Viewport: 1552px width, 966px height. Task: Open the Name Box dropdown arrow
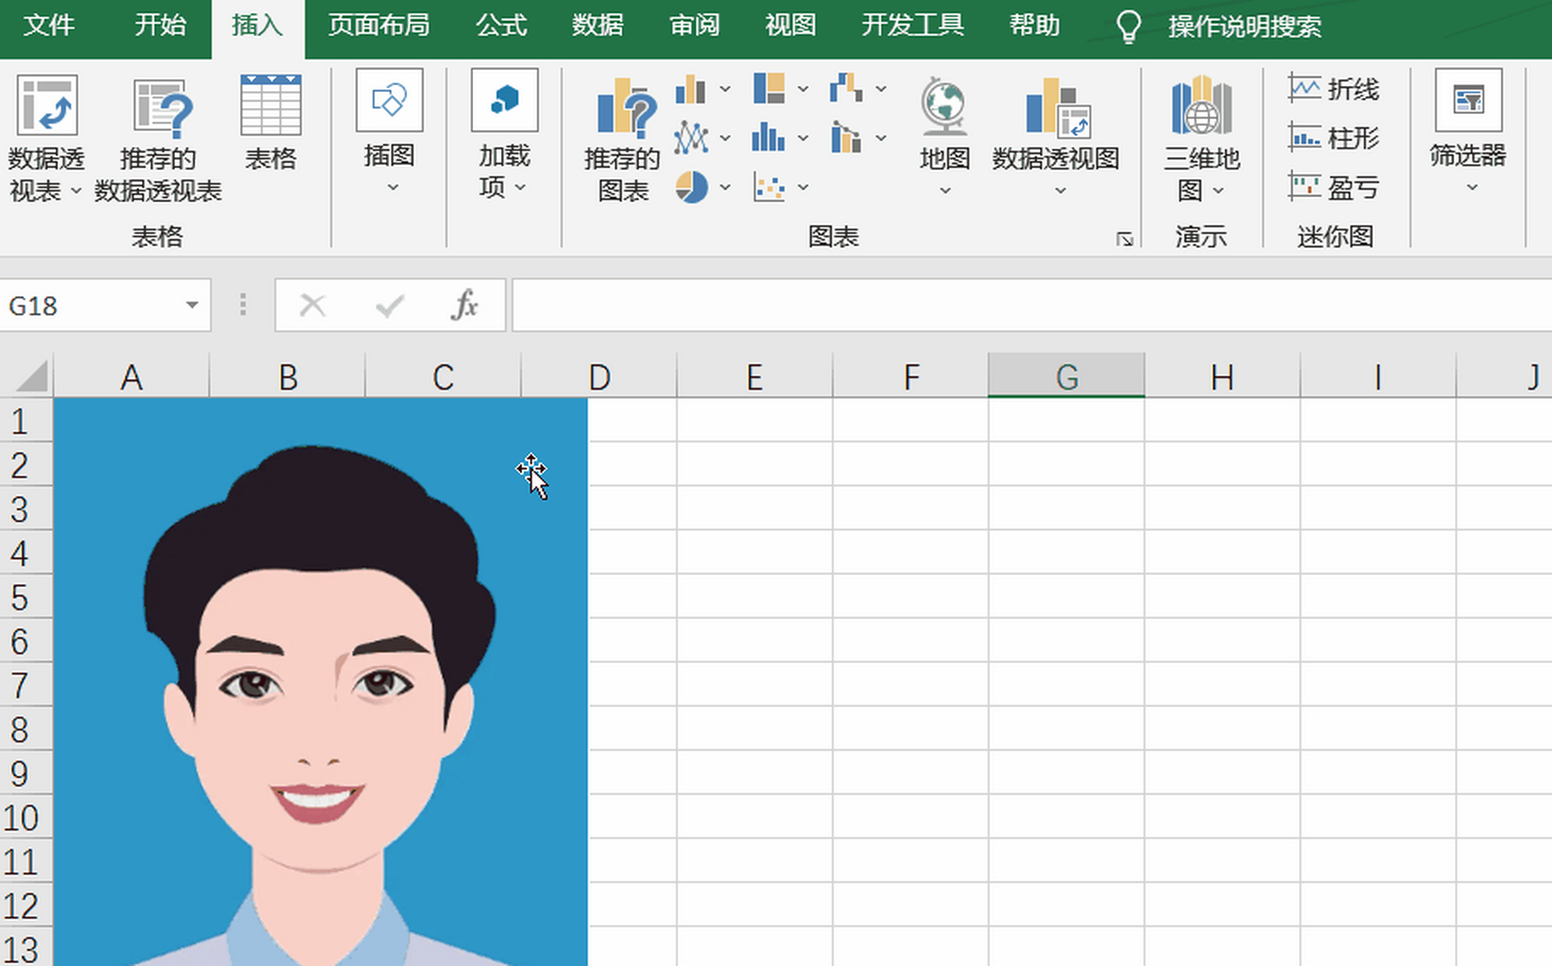tap(191, 306)
